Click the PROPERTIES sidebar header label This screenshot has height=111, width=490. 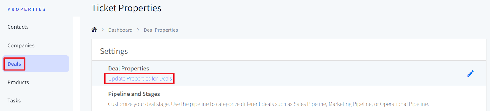pyautogui.click(x=27, y=9)
